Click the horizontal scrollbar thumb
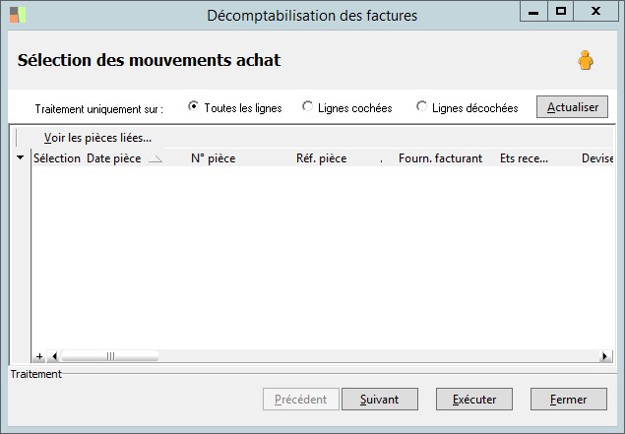 point(109,356)
